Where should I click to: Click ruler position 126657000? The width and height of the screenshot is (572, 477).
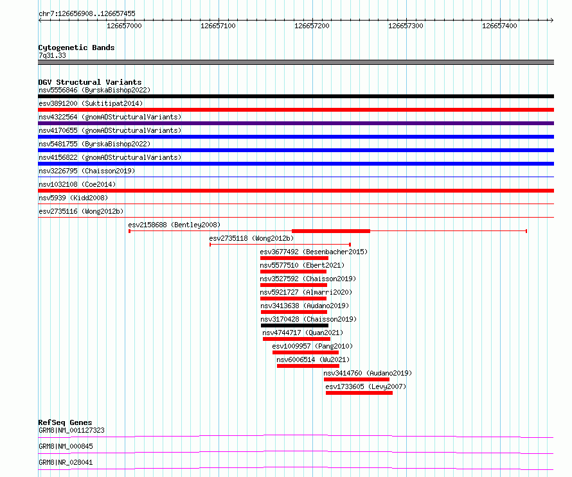[124, 26]
